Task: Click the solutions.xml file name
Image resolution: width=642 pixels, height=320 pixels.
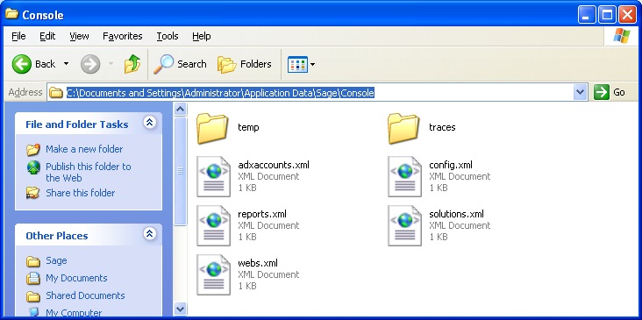Action: tap(457, 214)
